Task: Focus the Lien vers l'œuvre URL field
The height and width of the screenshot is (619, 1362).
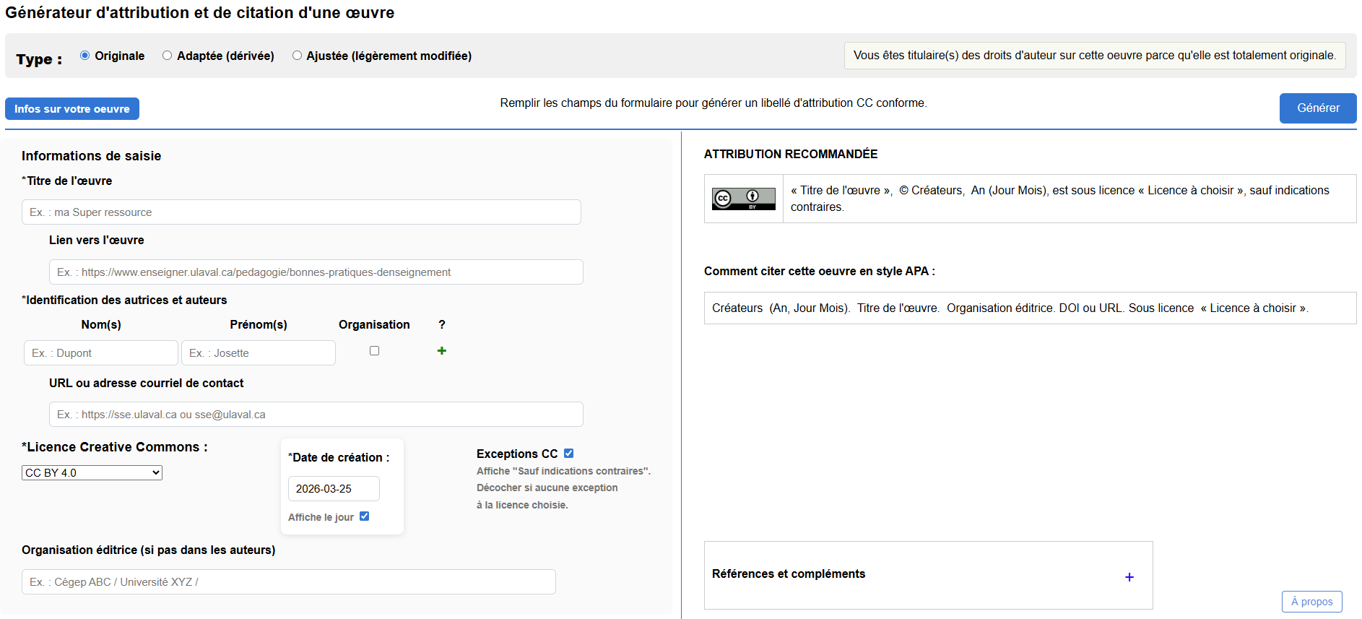Action: [316, 272]
